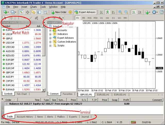Switch chart to Line Chart
The image size is (165, 125).
[x=113, y=12]
